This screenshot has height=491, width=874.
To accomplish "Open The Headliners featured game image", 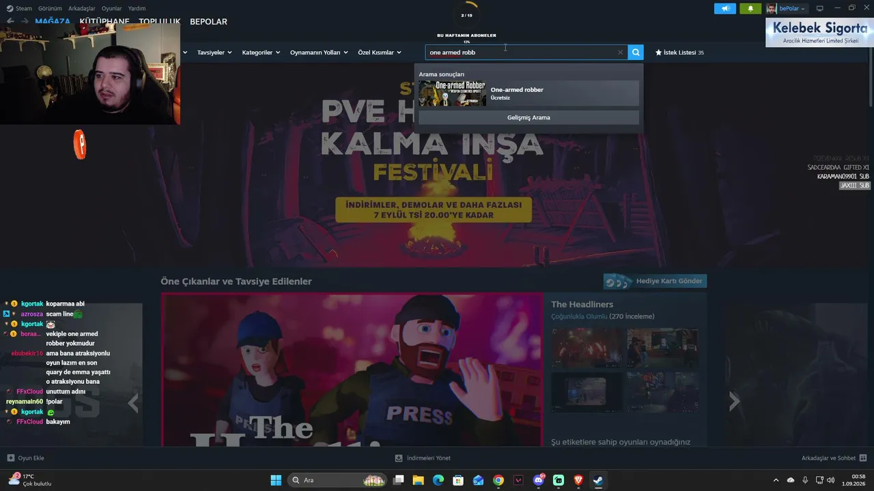I will pyautogui.click(x=352, y=370).
